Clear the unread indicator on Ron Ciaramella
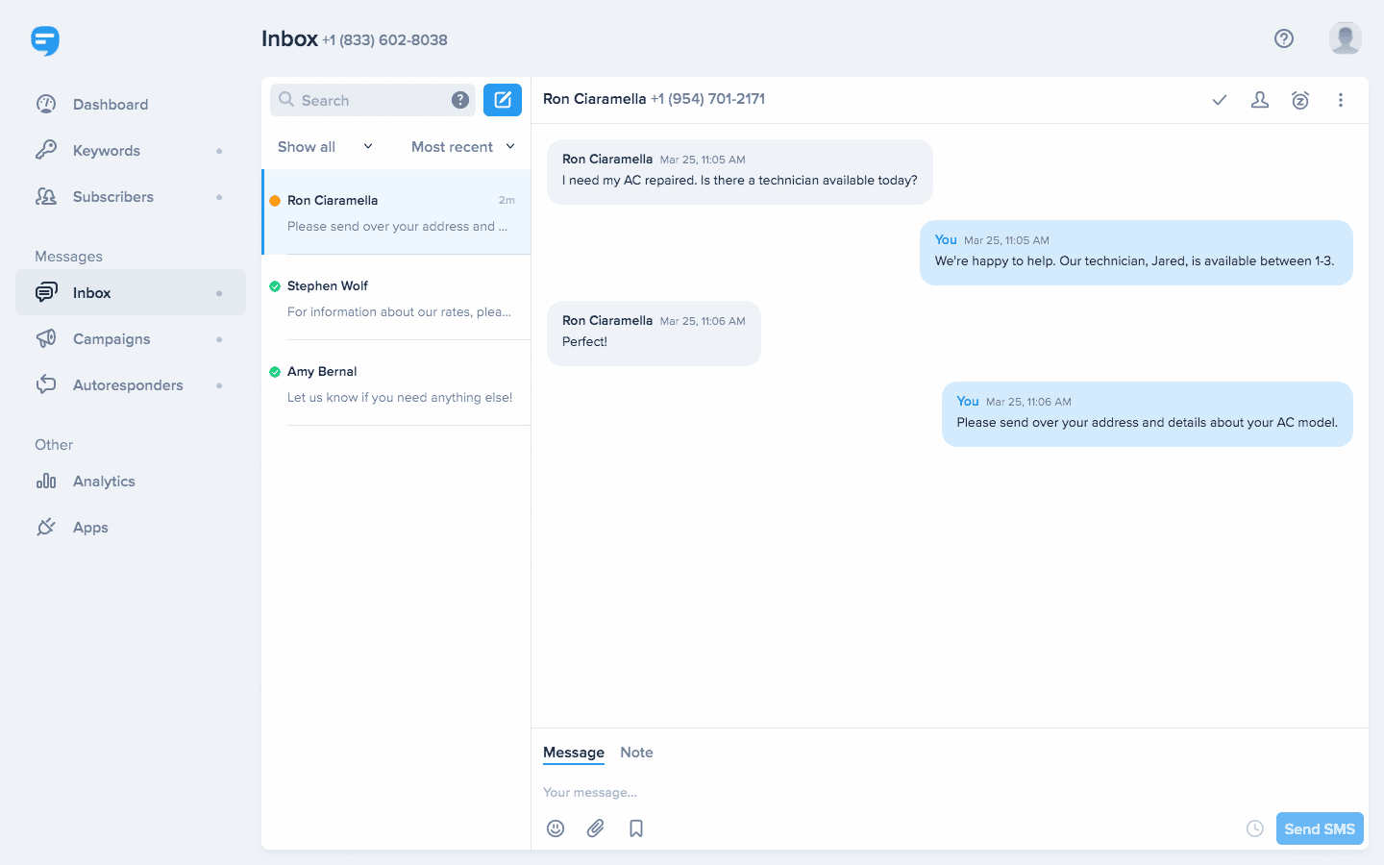 [x=274, y=200]
